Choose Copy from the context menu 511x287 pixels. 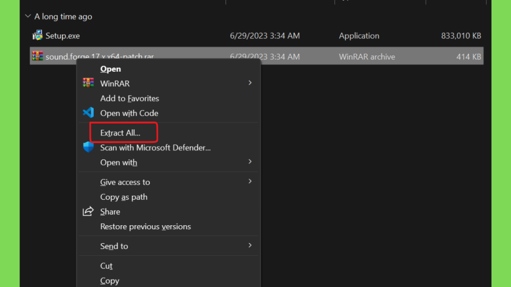click(x=109, y=281)
